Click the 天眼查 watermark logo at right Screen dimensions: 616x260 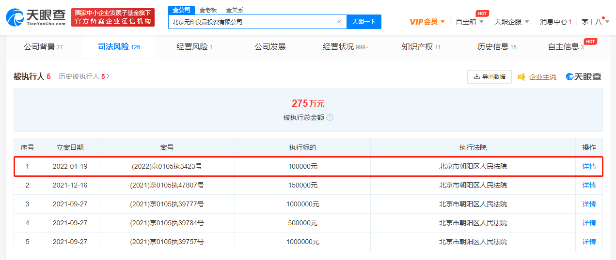coord(584,77)
